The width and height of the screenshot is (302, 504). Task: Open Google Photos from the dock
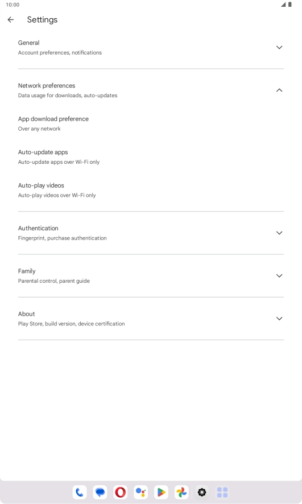181,492
